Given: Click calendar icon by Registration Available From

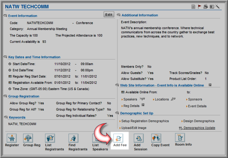Looking at the screenshot, I should coord(10,83).
